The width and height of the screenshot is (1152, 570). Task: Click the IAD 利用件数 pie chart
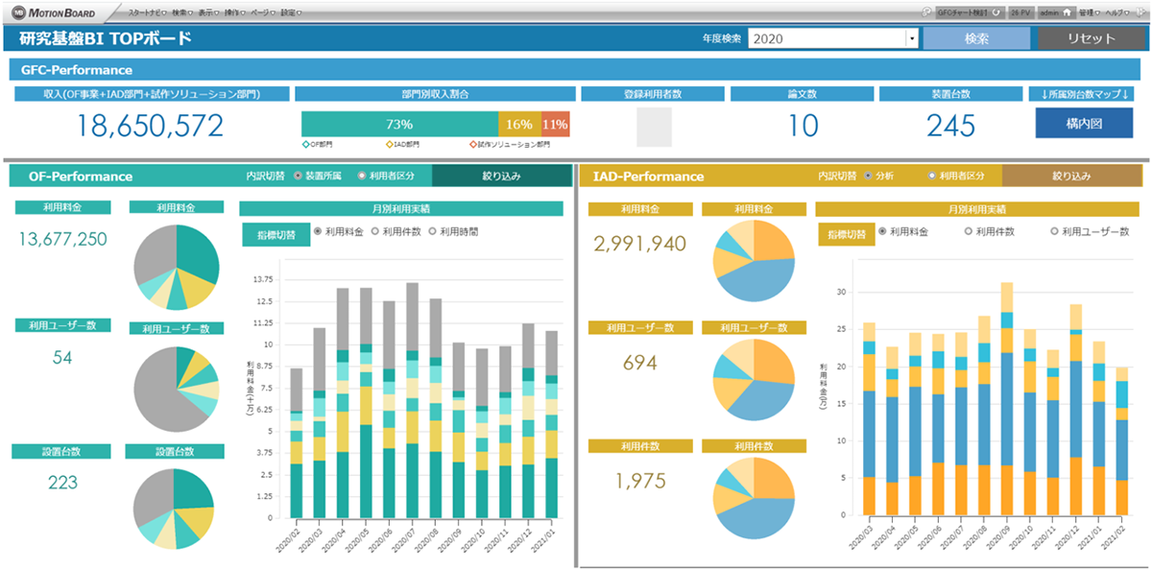pyautogui.click(x=754, y=500)
